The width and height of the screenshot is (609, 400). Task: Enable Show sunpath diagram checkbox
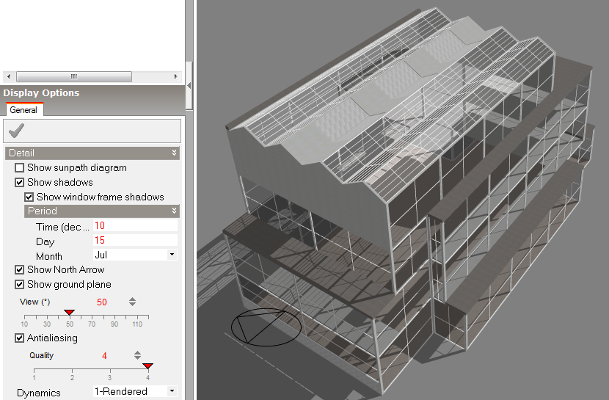(20, 168)
